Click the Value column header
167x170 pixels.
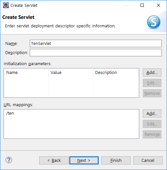(x=71, y=72)
